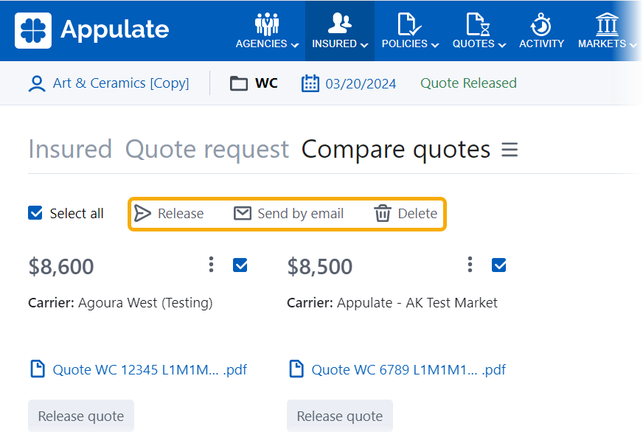Click the Quotes document hourglass icon
Image resolution: width=643 pixels, height=446 pixels.
pyautogui.click(x=478, y=24)
